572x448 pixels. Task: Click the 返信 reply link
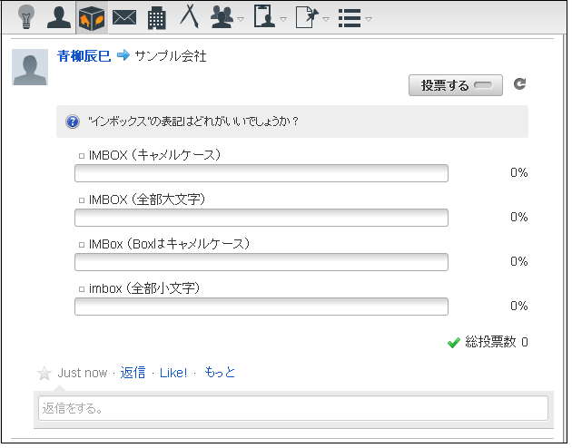(x=133, y=373)
